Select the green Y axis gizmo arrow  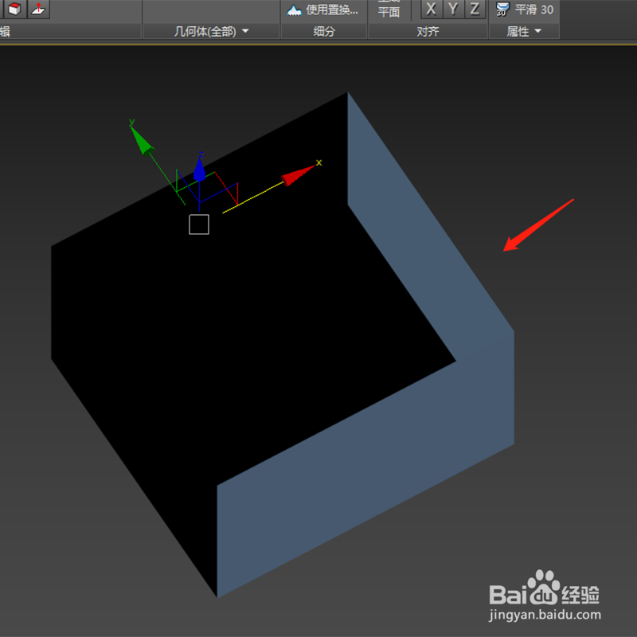[x=141, y=140]
